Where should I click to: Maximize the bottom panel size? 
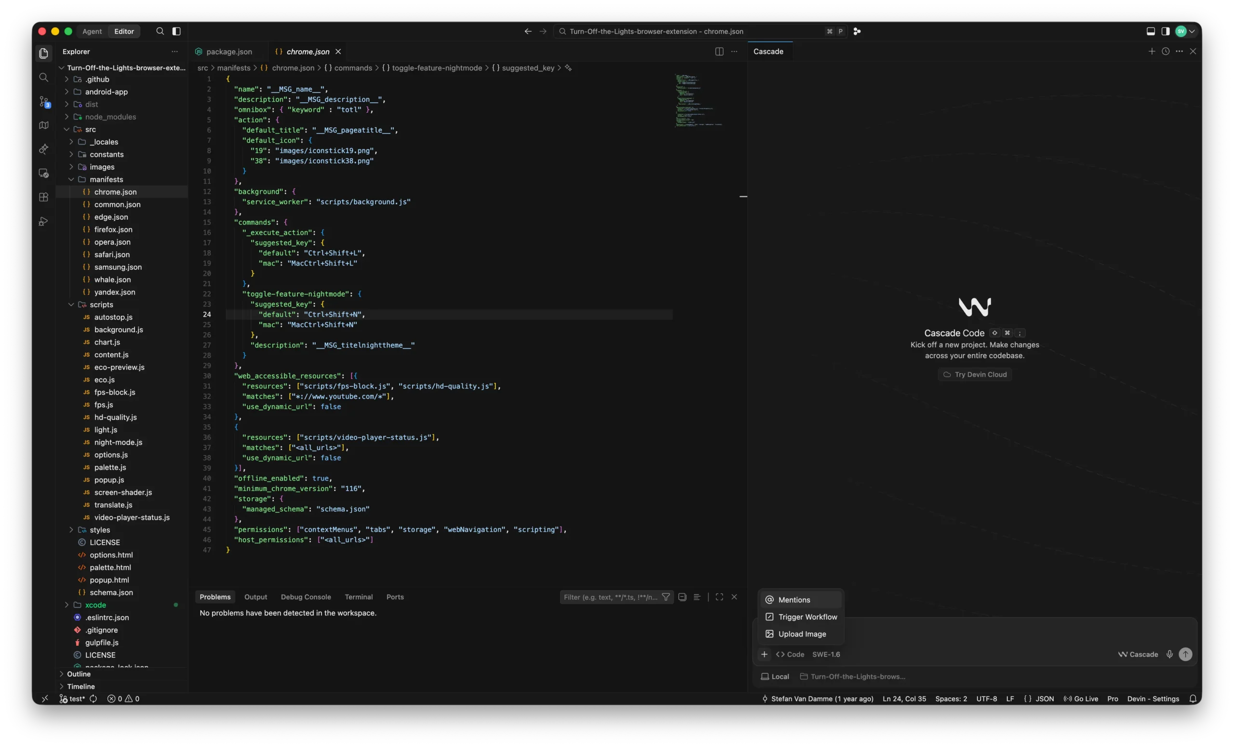pyautogui.click(x=719, y=597)
